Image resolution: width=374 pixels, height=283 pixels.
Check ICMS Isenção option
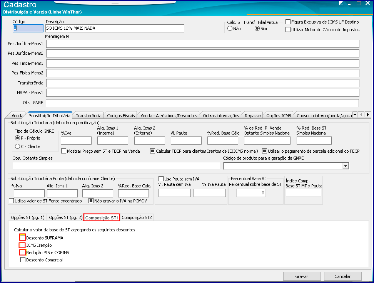pos(22,245)
